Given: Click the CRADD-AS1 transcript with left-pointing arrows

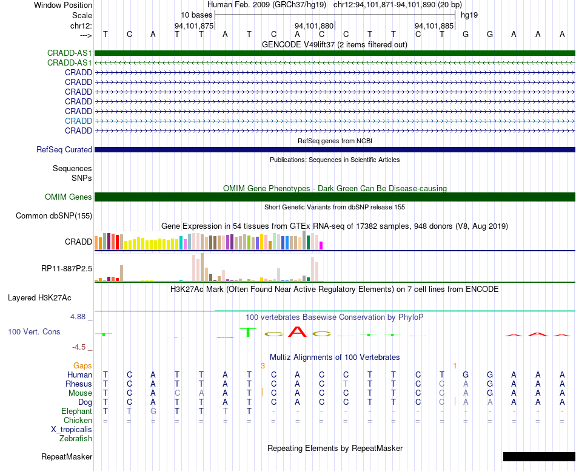Looking at the screenshot, I should pyautogui.click(x=335, y=63).
